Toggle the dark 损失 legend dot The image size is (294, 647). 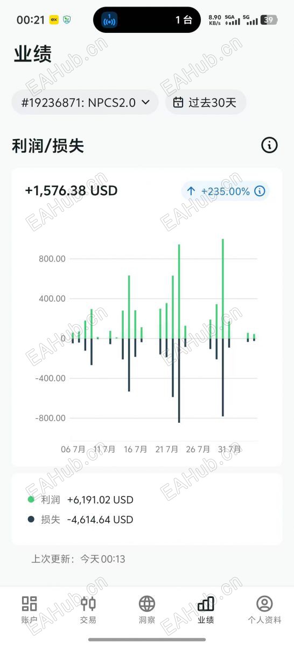pyautogui.click(x=31, y=520)
